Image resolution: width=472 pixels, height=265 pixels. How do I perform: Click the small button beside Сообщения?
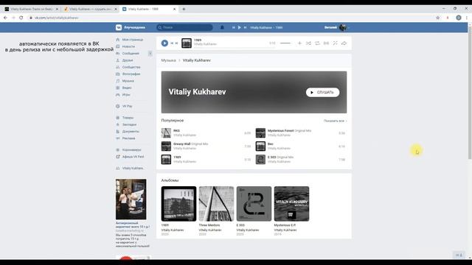[150, 54]
